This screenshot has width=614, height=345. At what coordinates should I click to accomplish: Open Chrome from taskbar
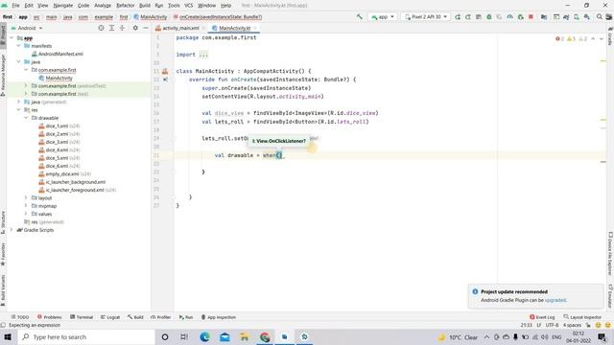pyautogui.click(x=265, y=336)
